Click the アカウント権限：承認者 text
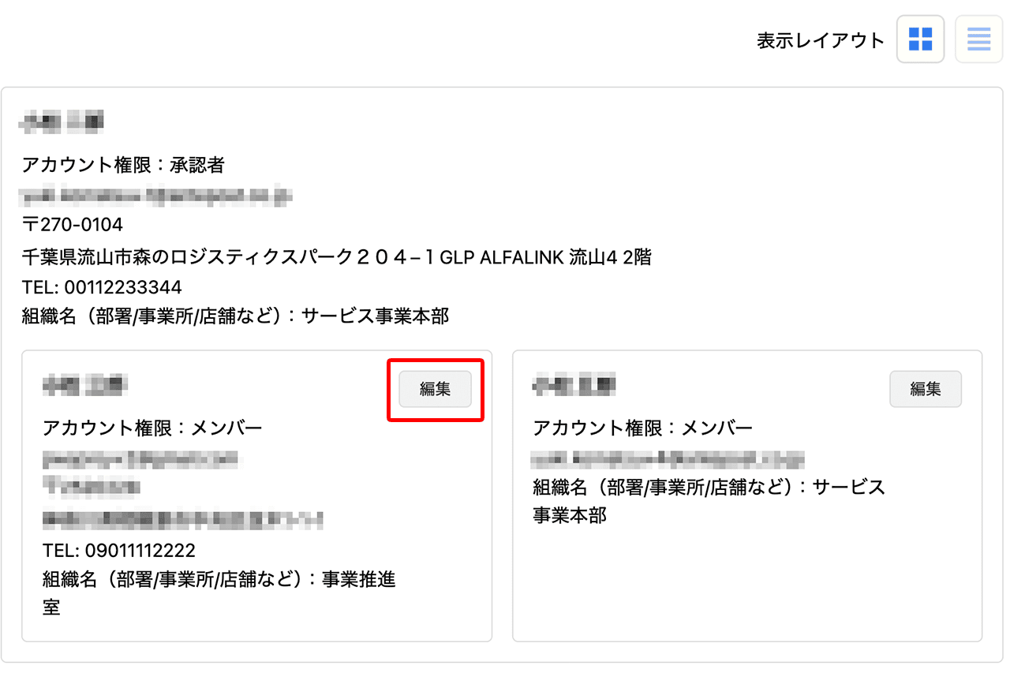 123,165
